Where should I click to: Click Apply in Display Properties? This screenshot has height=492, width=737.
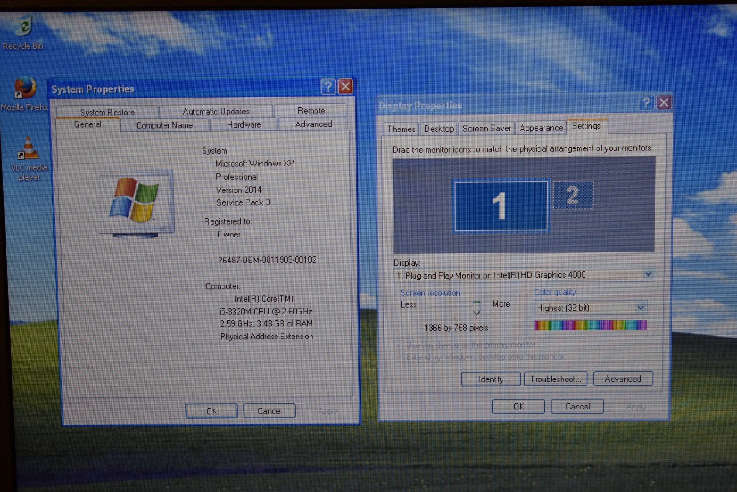636,406
